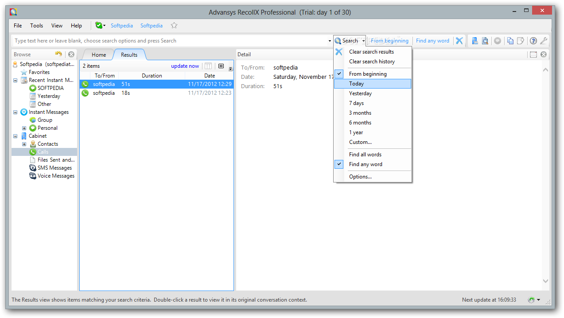564x318 pixels.
Task: Choose Yesterday in the search dropdown menu
Action: (x=373, y=93)
